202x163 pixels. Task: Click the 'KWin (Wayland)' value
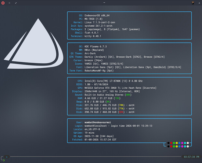click(x=94, y=50)
